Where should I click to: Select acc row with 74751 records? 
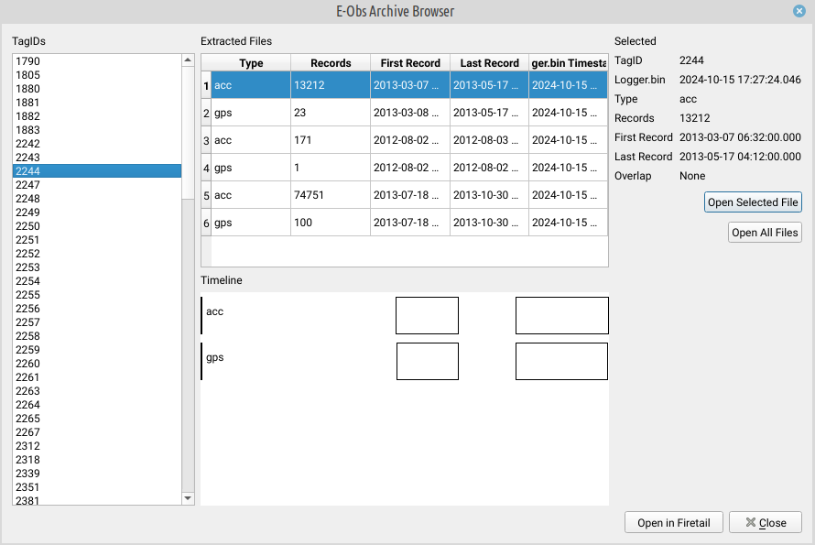click(x=409, y=195)
